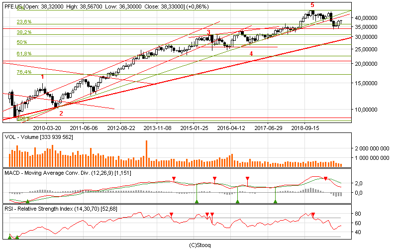Click rightmost red sell triangle in MACD panel
The width and height of the screenshot is (398, 249).
click(x=326, y=179)
